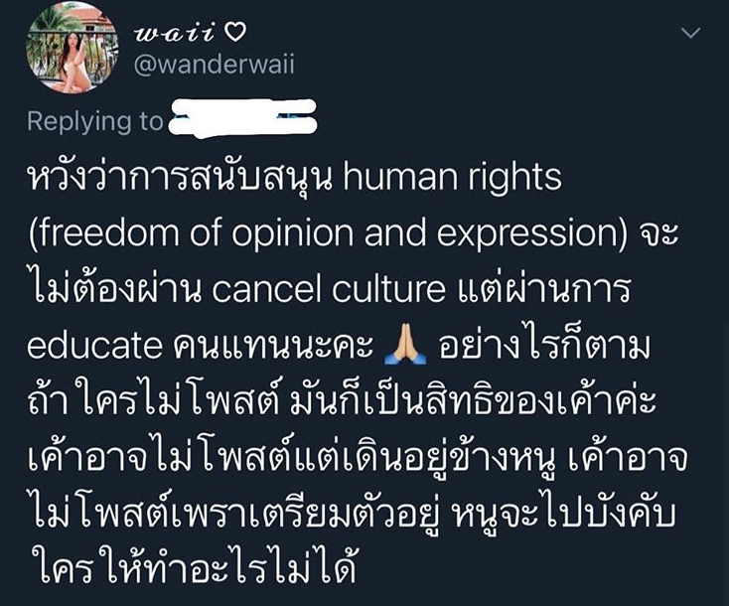Viewport: 729px width, 606px height.
Task: Click the phrase "หนูจะไปบังคับ"
Action: pos(563,514)
